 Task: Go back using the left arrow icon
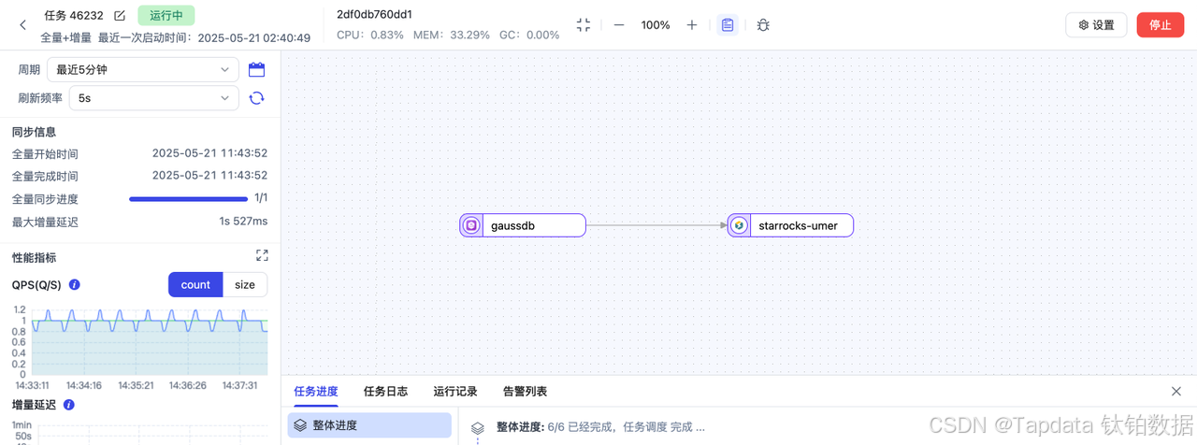23,25
